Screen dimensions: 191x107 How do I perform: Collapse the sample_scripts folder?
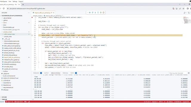click(7, 32)
